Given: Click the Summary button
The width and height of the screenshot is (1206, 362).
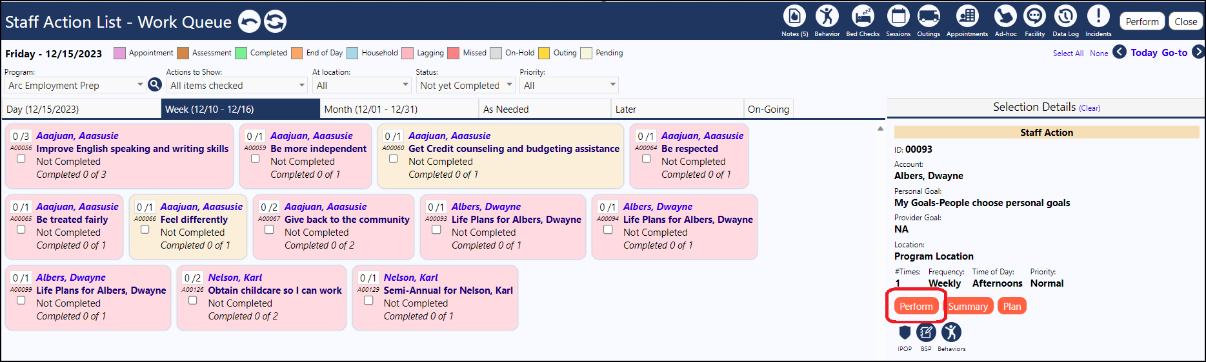Looking at the screenshot, I should tap(968, 306).
